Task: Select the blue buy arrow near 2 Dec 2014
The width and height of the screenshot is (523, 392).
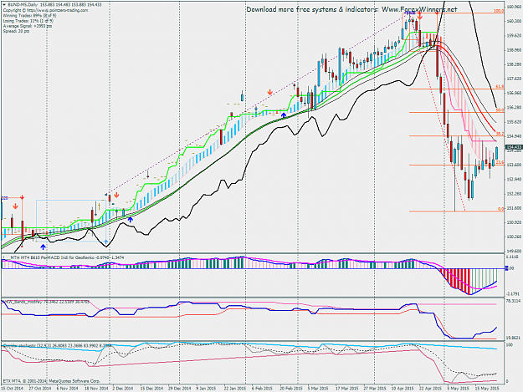Action: pos(131,219)
